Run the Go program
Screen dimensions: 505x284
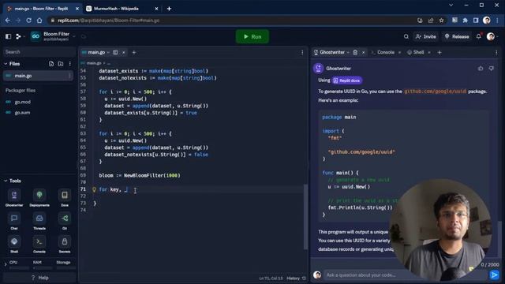coord(252,37)
